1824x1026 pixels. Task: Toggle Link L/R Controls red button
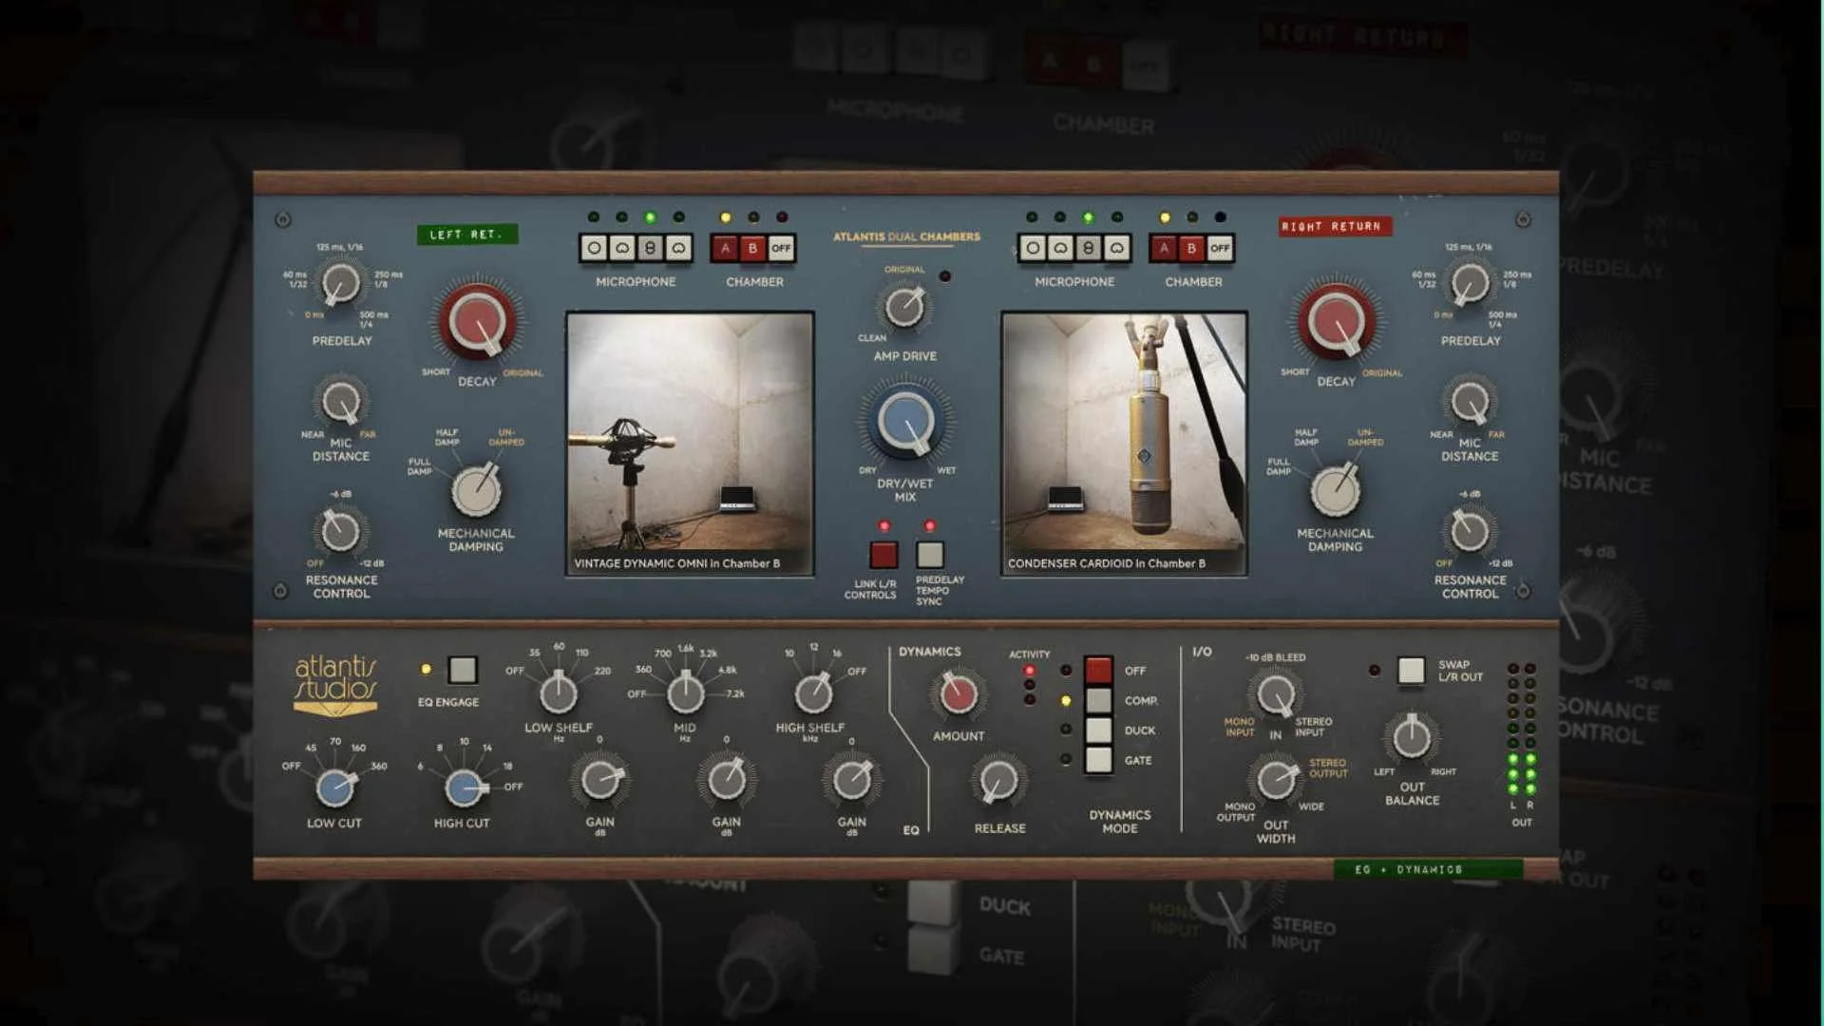click(883, 555)
